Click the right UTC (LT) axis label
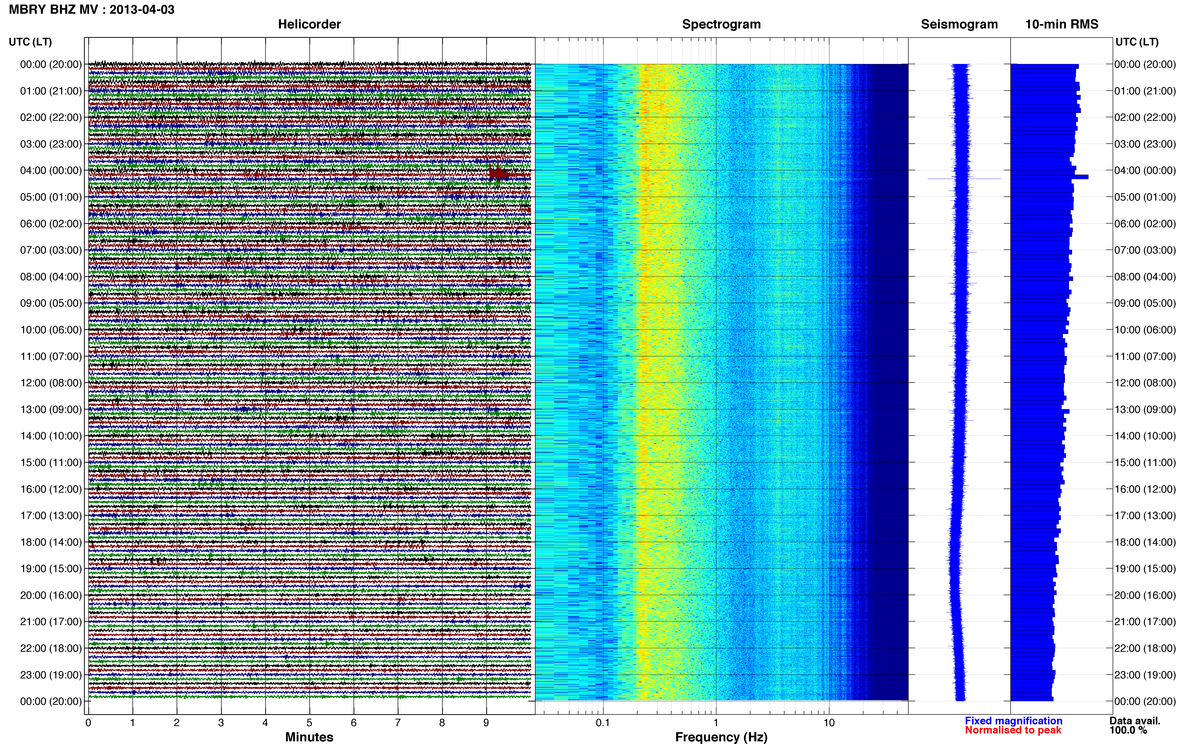This screenshot has height=752, width=1203. point(1137,42)
